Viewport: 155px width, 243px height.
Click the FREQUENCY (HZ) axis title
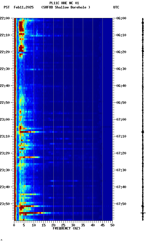tap(67, 228)
